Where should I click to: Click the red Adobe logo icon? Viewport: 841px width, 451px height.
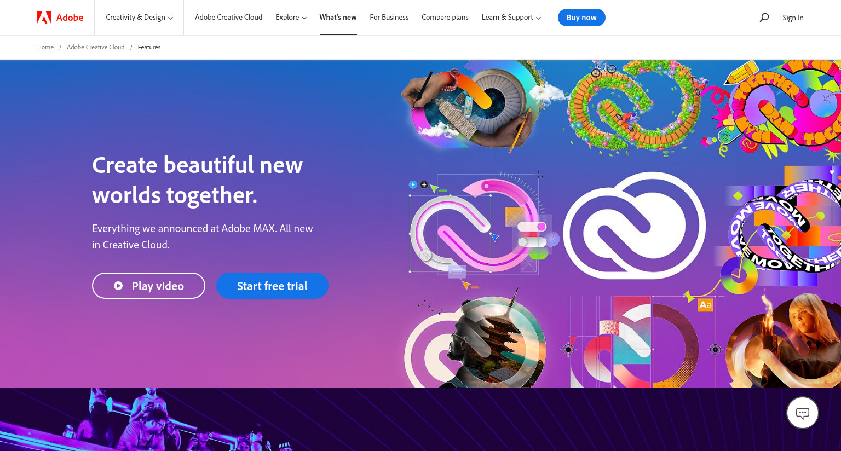[44, 18]
